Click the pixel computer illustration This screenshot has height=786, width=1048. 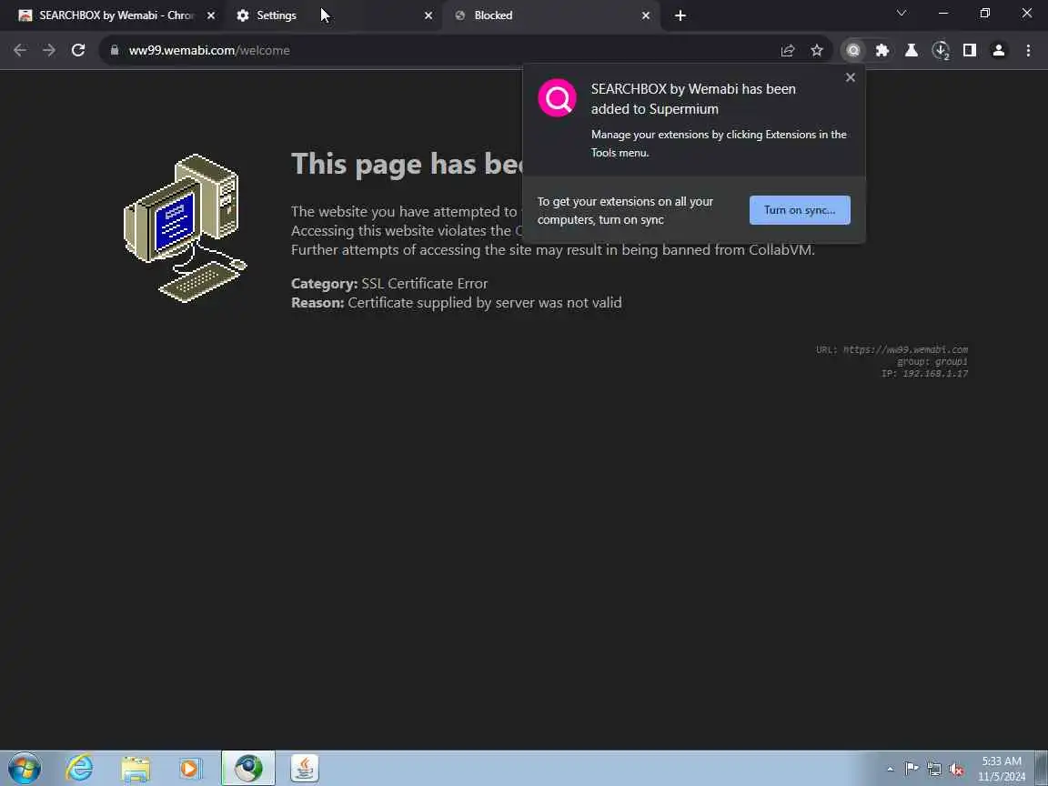tap(186, 228)
